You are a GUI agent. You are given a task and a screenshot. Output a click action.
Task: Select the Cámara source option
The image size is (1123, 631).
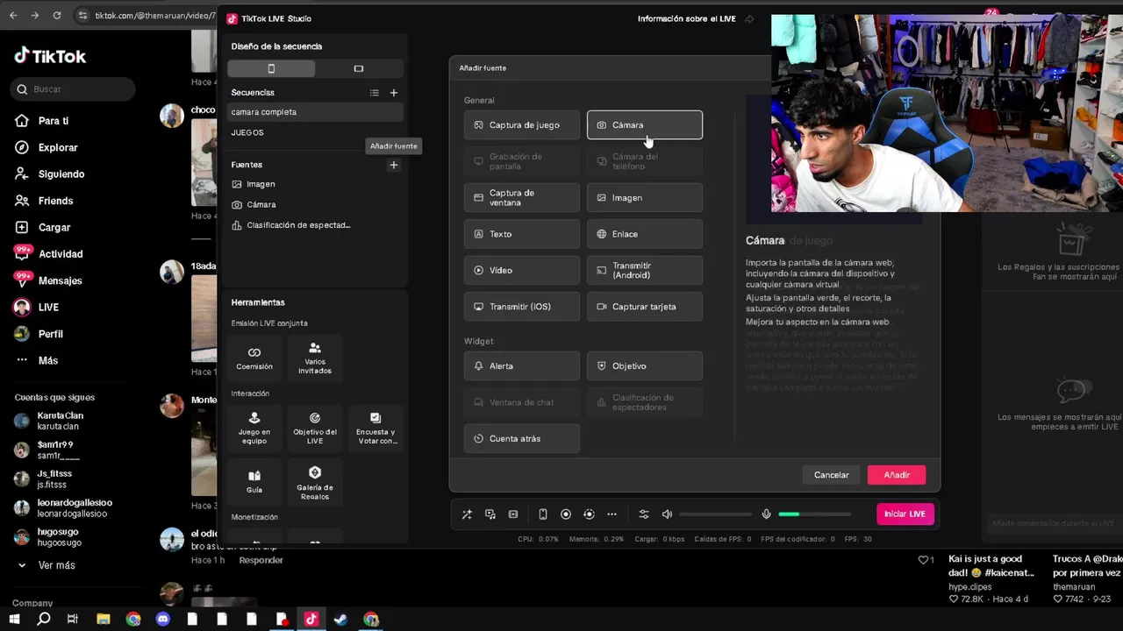point(645,125)
